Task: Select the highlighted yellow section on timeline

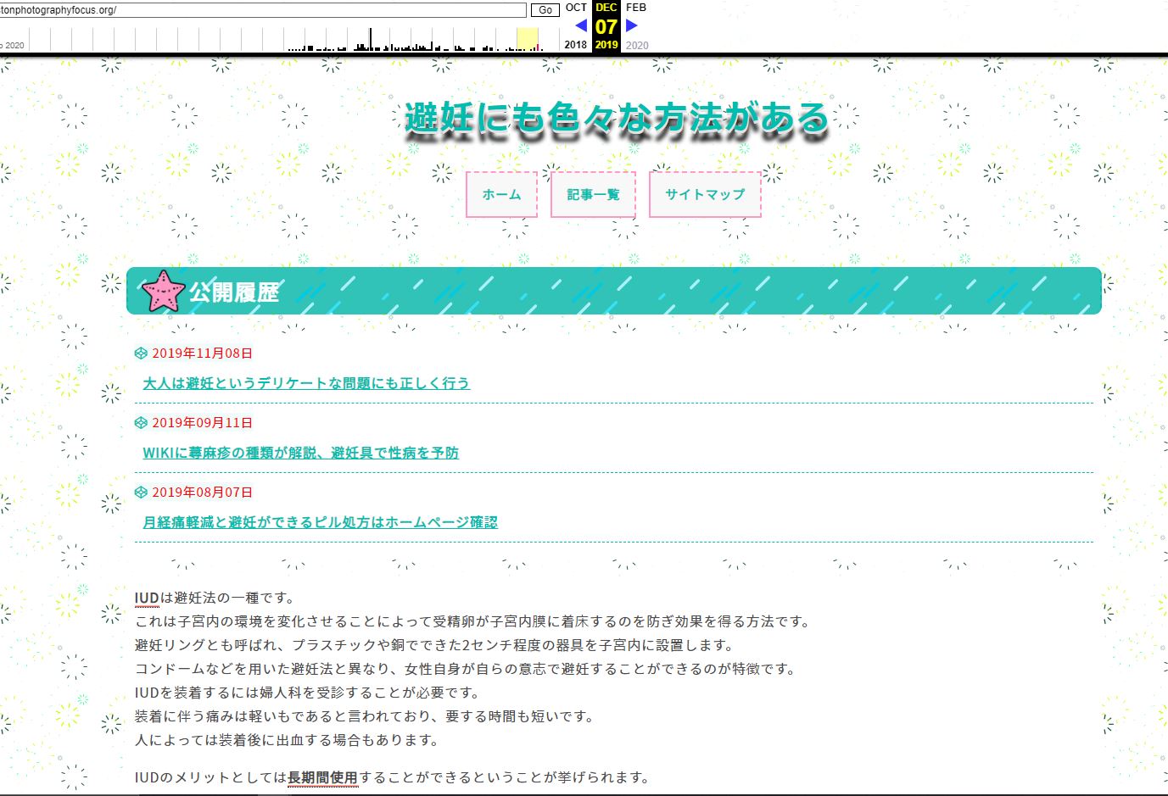Action: (x=528, y=39)
